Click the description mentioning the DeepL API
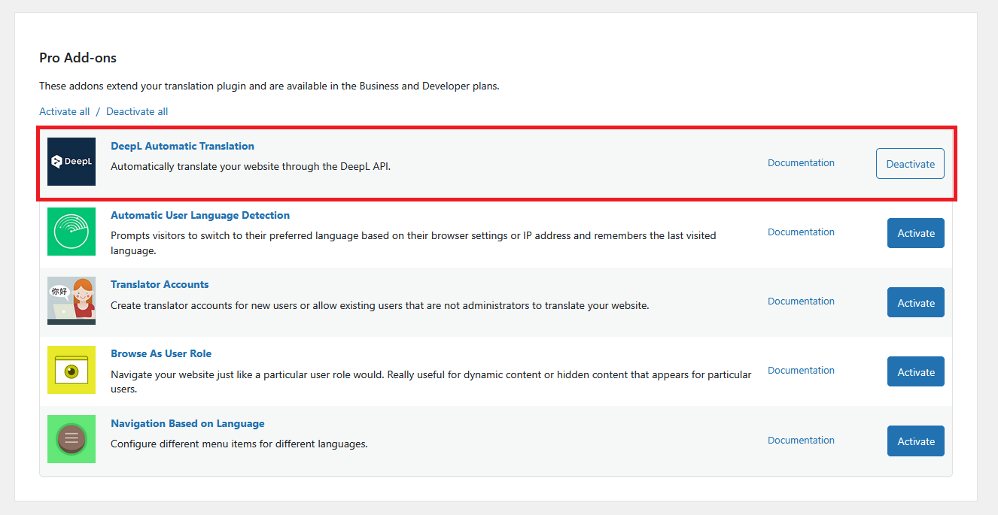The width and height of the screenshot is (998, 515). 251,166
